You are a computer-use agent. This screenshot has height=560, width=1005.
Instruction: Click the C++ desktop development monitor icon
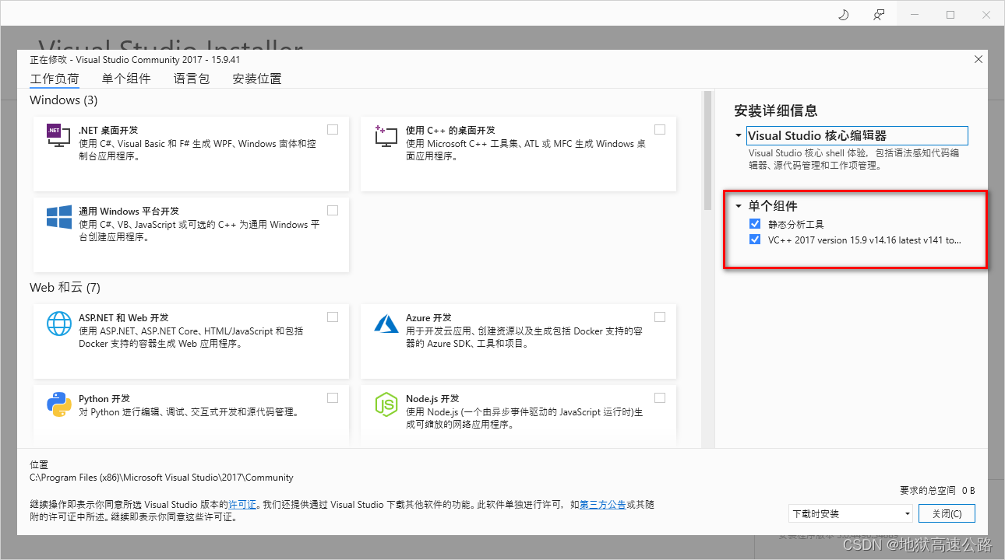(x=386, y=137)
